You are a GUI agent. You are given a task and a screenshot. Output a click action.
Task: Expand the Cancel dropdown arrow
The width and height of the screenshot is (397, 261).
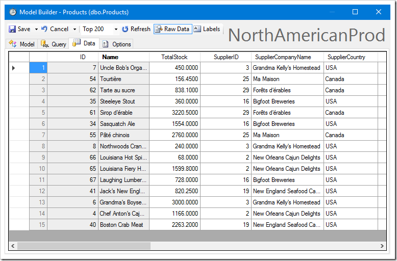click(75, 30)
